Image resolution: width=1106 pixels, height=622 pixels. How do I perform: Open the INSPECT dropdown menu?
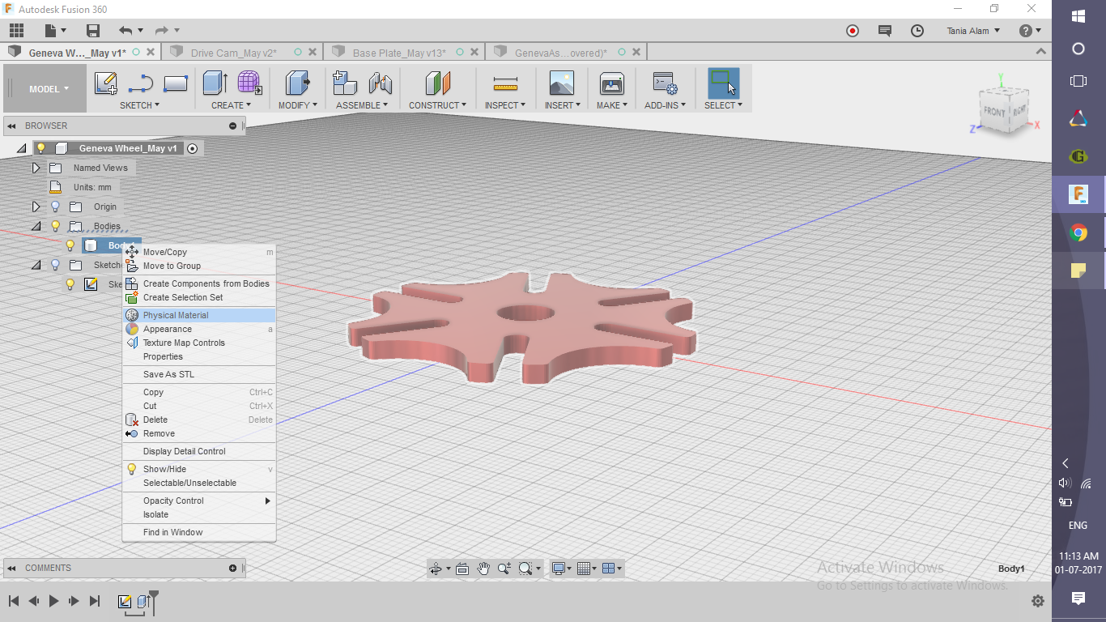pos(505,105)
